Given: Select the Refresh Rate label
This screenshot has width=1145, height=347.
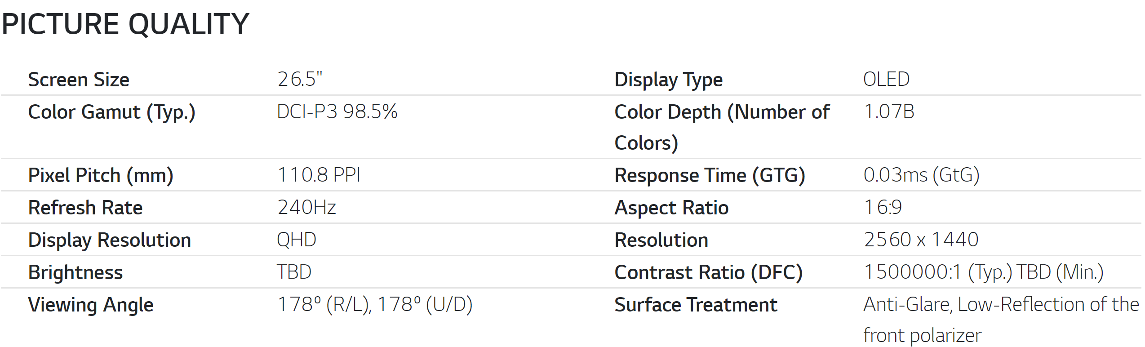Looking at the screenshot, I should click(85, 208).
